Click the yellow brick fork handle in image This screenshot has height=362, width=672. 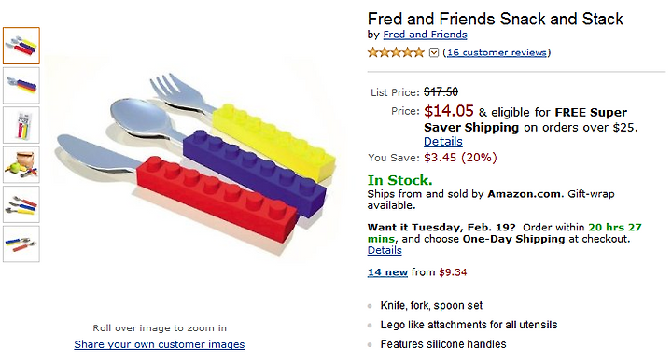pos(274,139)
